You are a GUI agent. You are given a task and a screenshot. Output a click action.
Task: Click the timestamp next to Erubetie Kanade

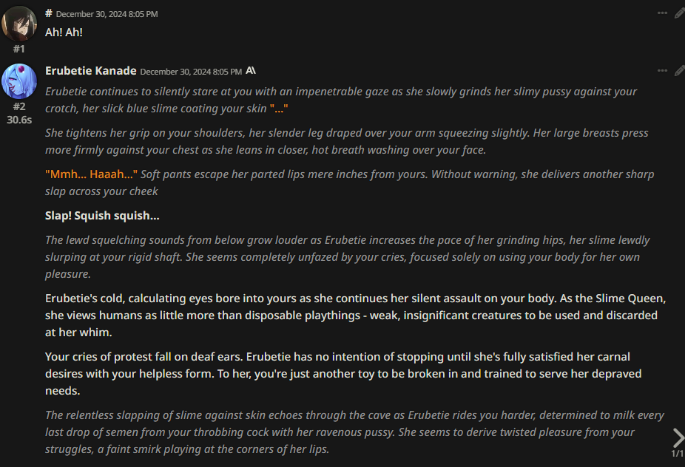[x=191, y=72]
